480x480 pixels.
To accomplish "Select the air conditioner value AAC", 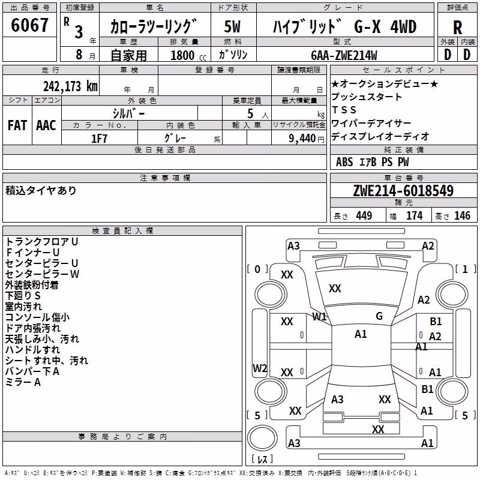I will pyautogui.click(x=46, y=125).
